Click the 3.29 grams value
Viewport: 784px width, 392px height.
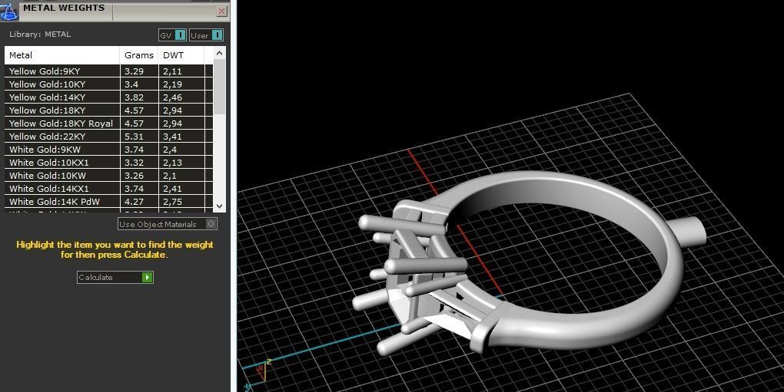coord(134,71)
